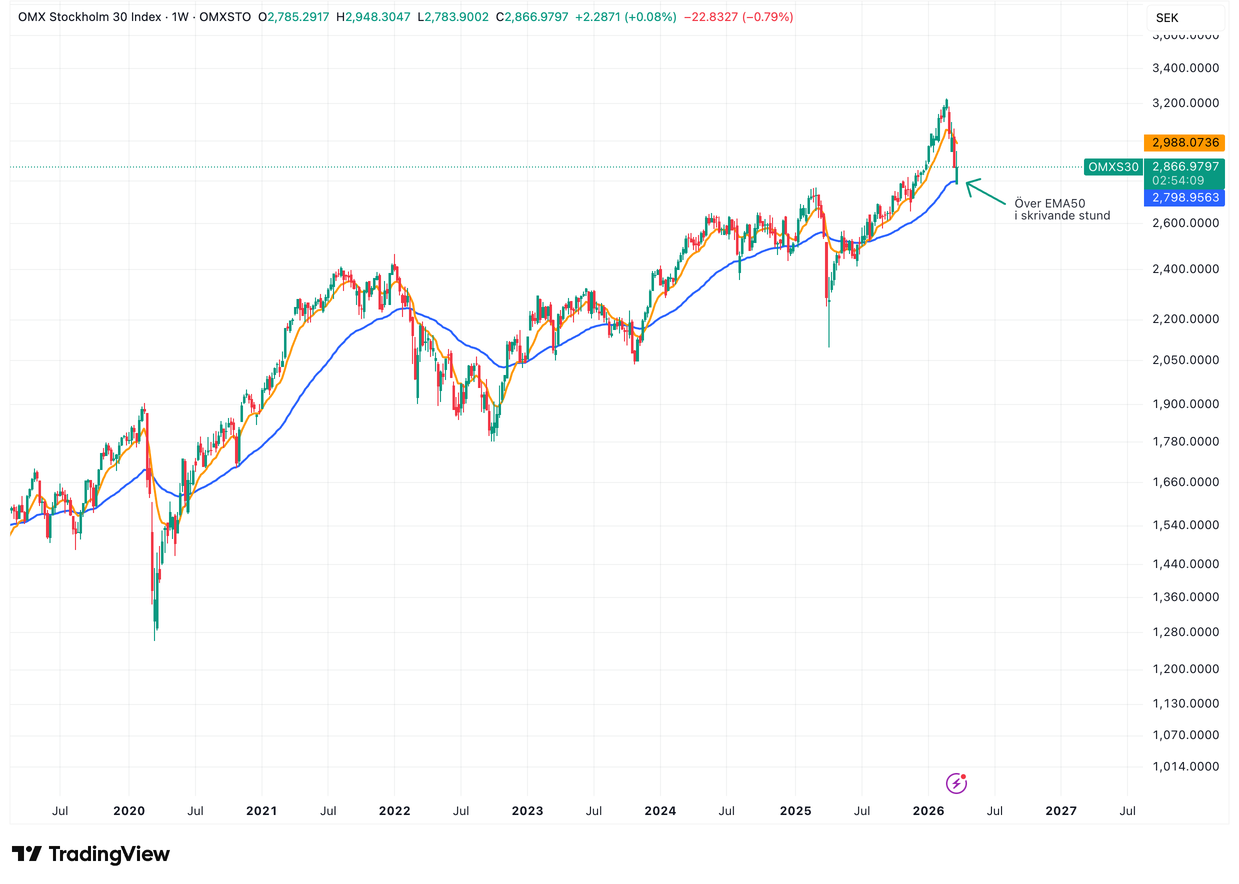Viewport: 1239px width, 884px height.
Task: Click the 2027 label on time axis
Action: (1060, 811)
